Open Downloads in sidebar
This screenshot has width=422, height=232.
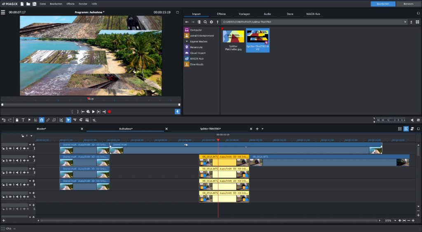coord(197,64)
